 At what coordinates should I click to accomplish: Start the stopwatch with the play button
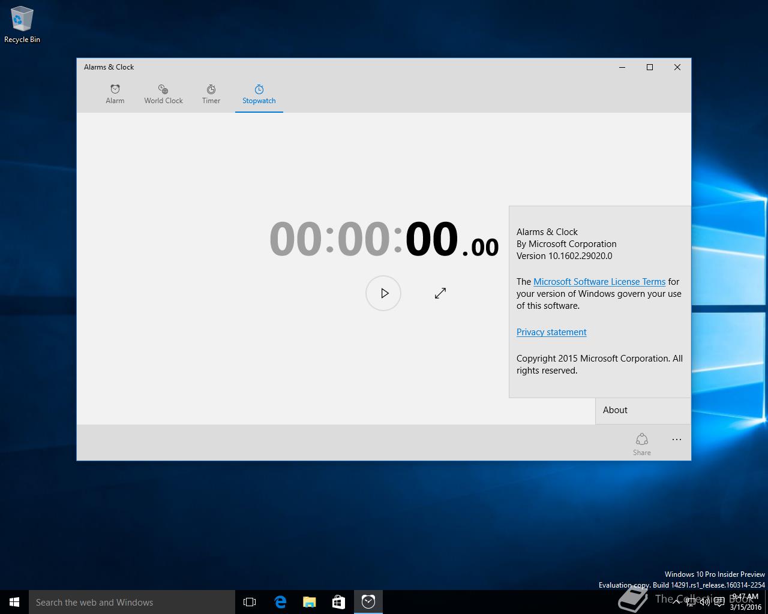tap(383, 293)
